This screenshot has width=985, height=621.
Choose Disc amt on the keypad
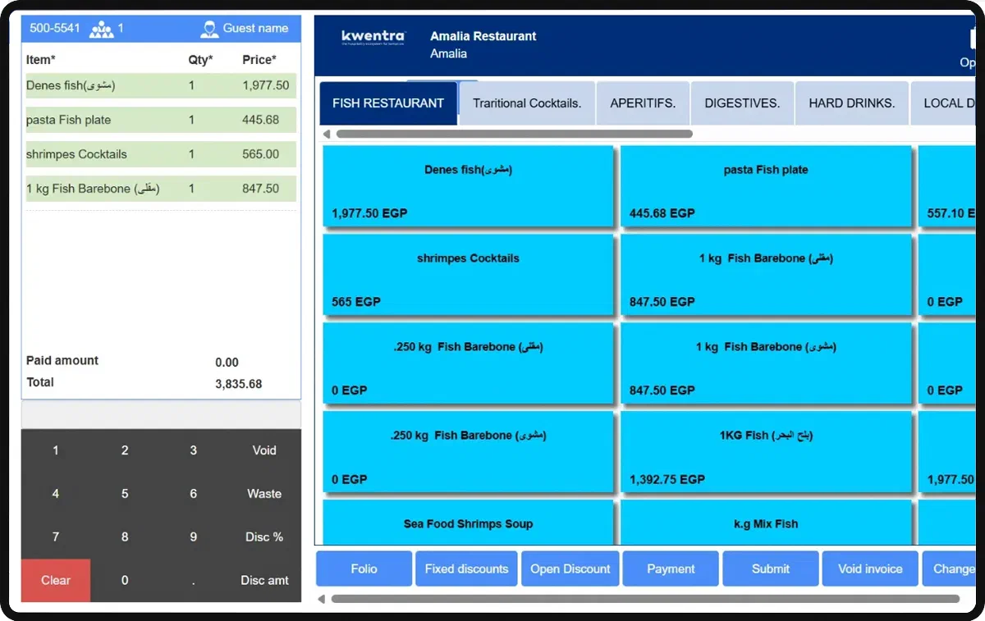[x=264, y=580]
